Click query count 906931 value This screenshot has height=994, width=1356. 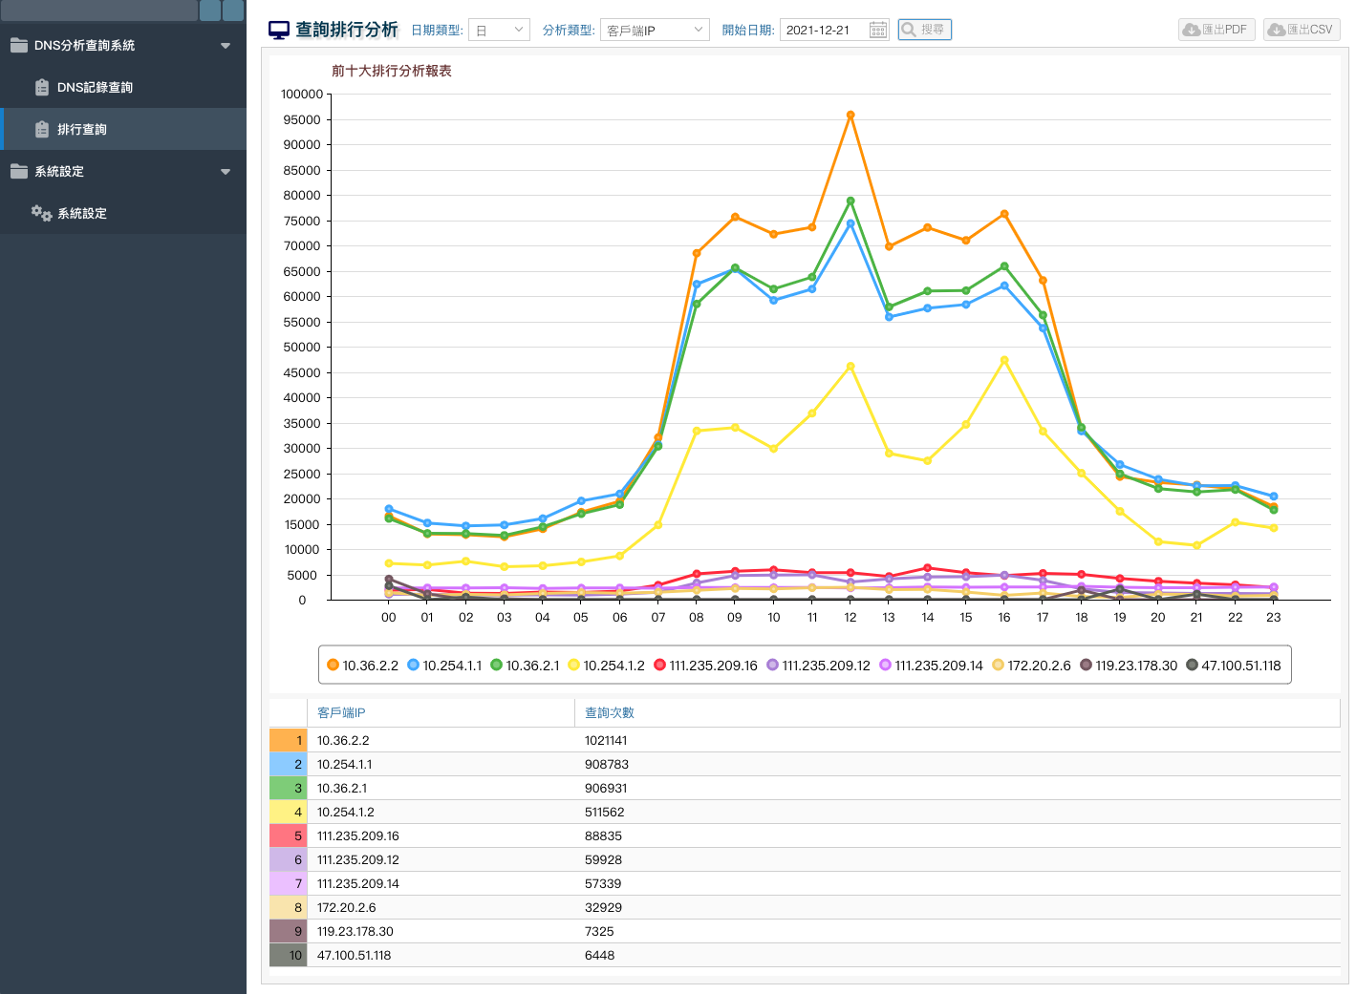pyautogui.click(x=607, y=788)
